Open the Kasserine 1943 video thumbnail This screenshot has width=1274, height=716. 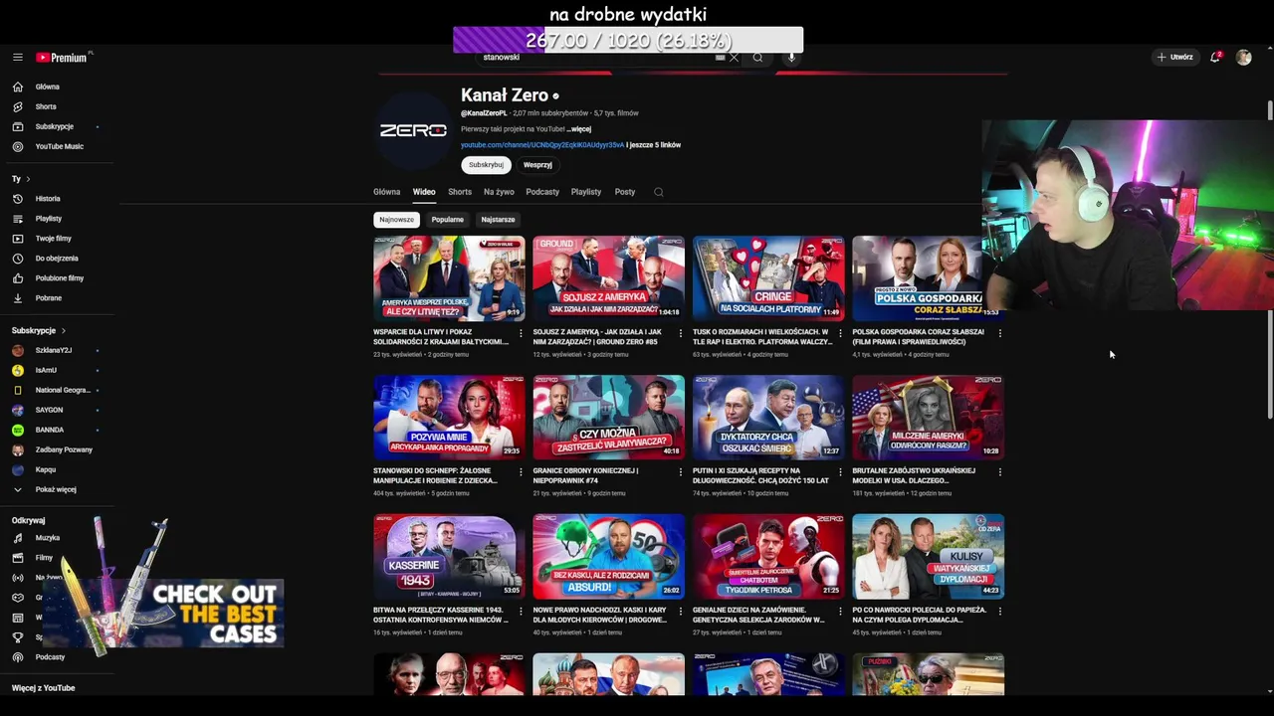tap(449, 557)
